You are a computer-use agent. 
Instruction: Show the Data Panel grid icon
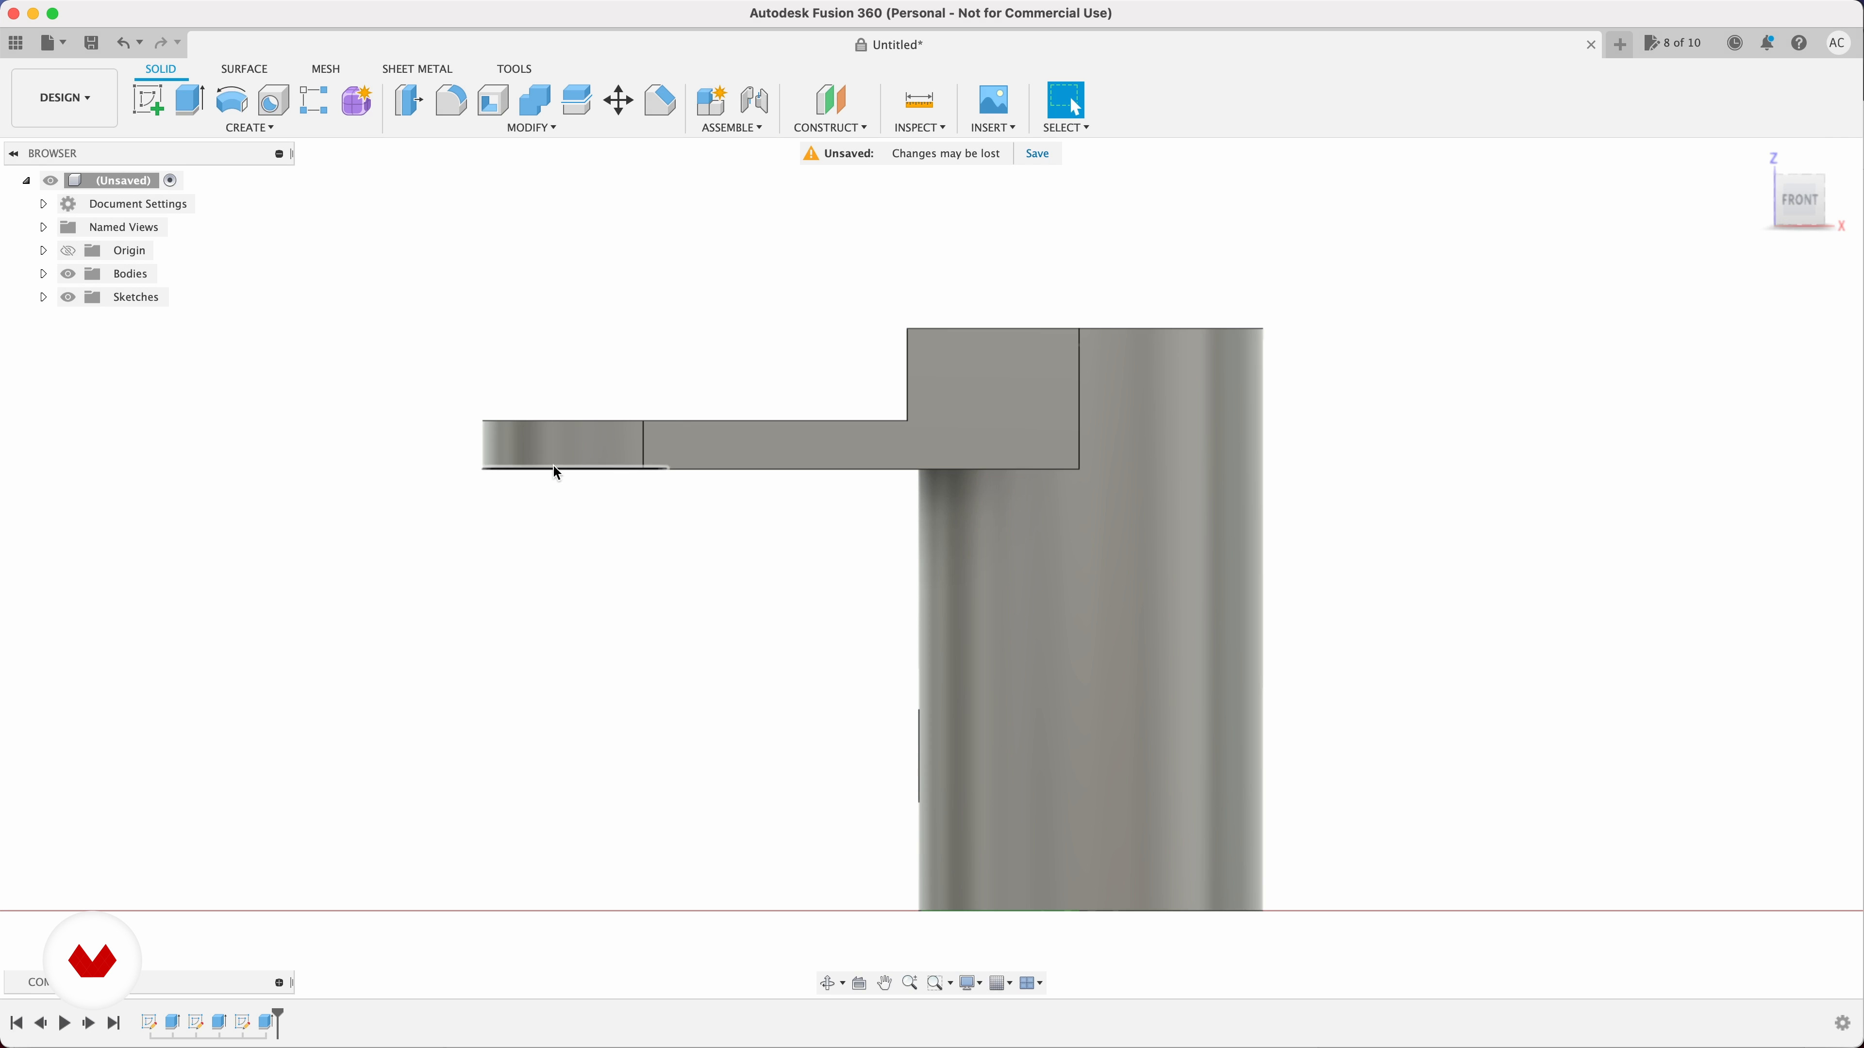pos(16,43)
